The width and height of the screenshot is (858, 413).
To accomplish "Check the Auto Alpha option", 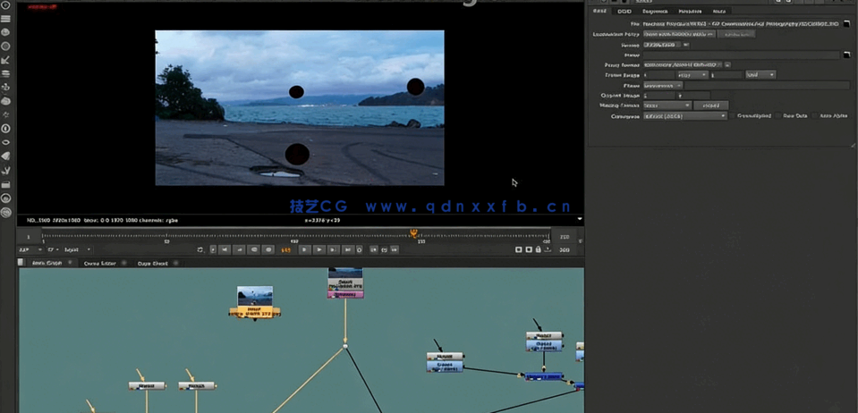I will [815, 116].
